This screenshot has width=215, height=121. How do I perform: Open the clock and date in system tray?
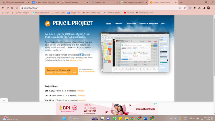pos(205,119)
